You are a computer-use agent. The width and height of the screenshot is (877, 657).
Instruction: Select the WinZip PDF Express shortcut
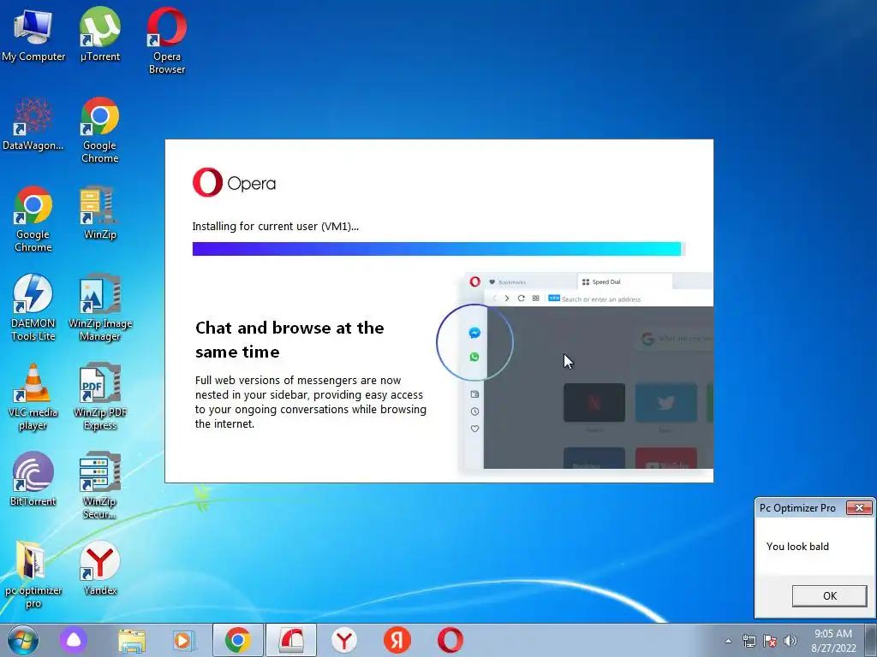click(x=99, y=398)
